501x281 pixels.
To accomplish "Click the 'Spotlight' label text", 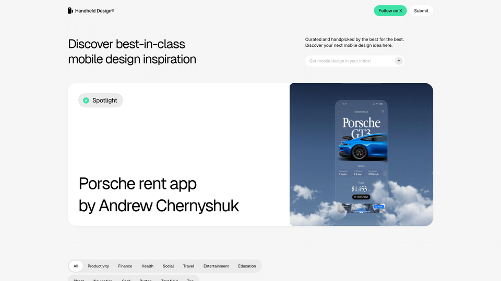I will click(104, 100).
